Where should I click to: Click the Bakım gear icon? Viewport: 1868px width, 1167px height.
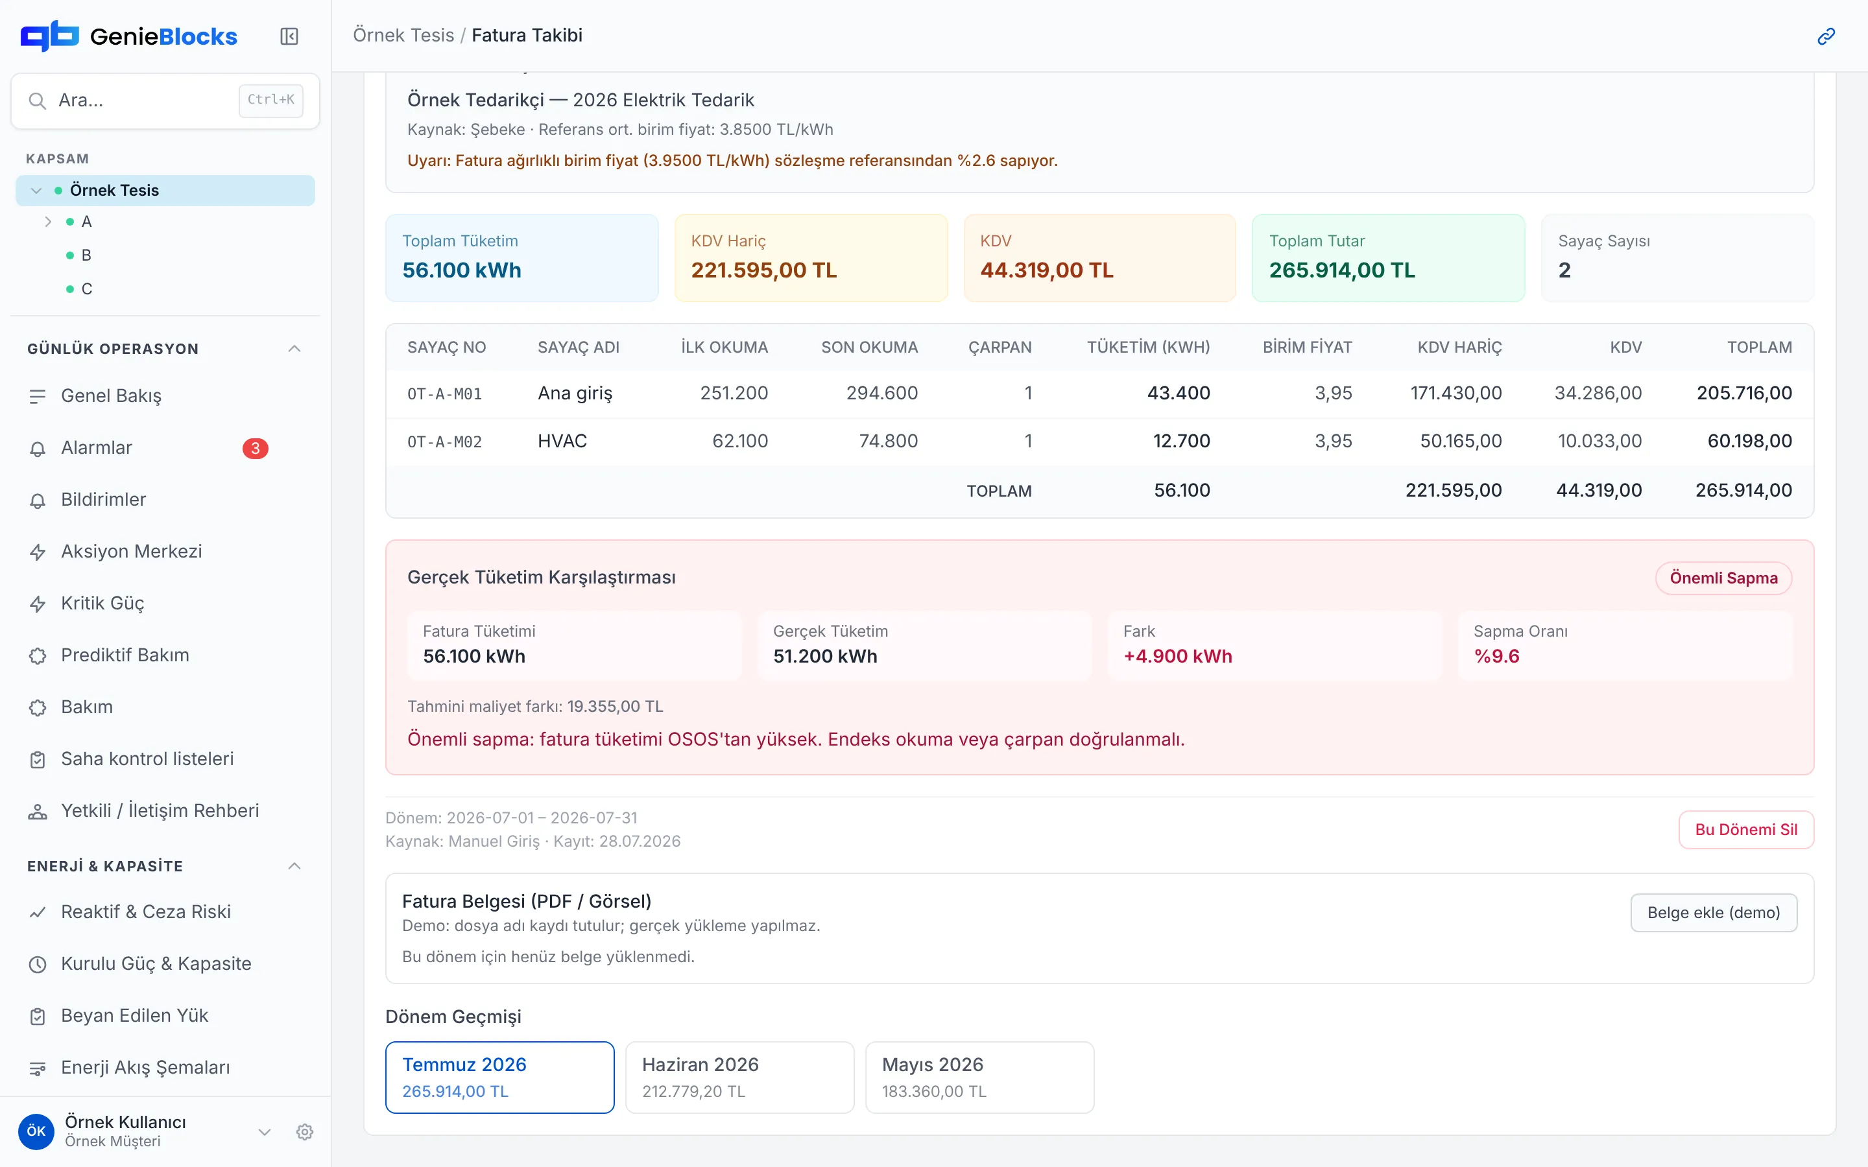(37, 707)
